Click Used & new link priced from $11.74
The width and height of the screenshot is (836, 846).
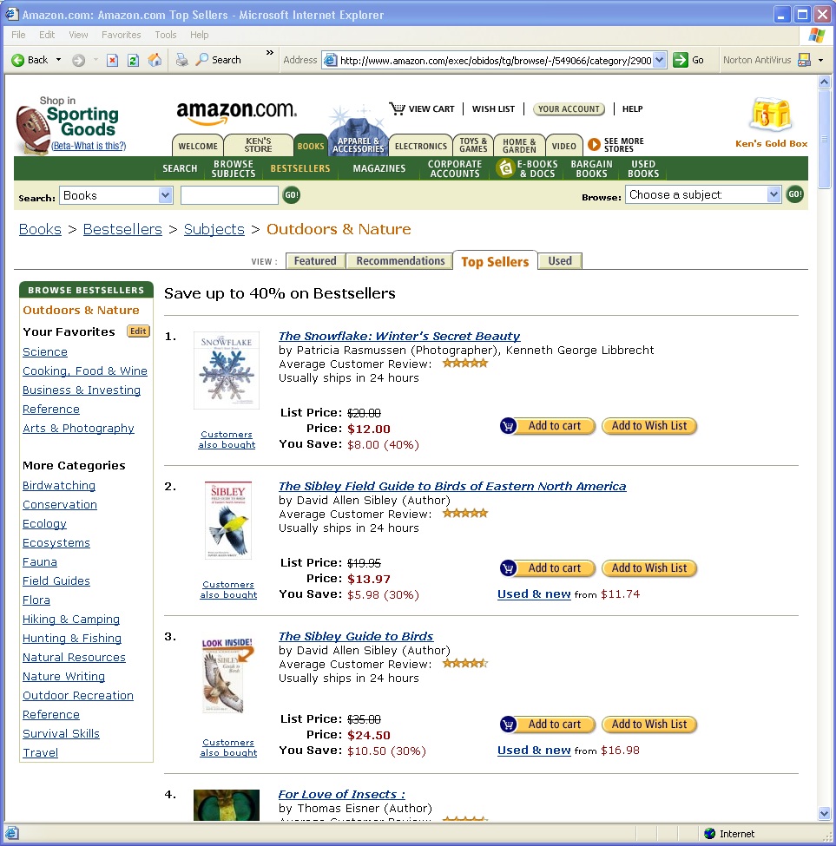point(534,594)
